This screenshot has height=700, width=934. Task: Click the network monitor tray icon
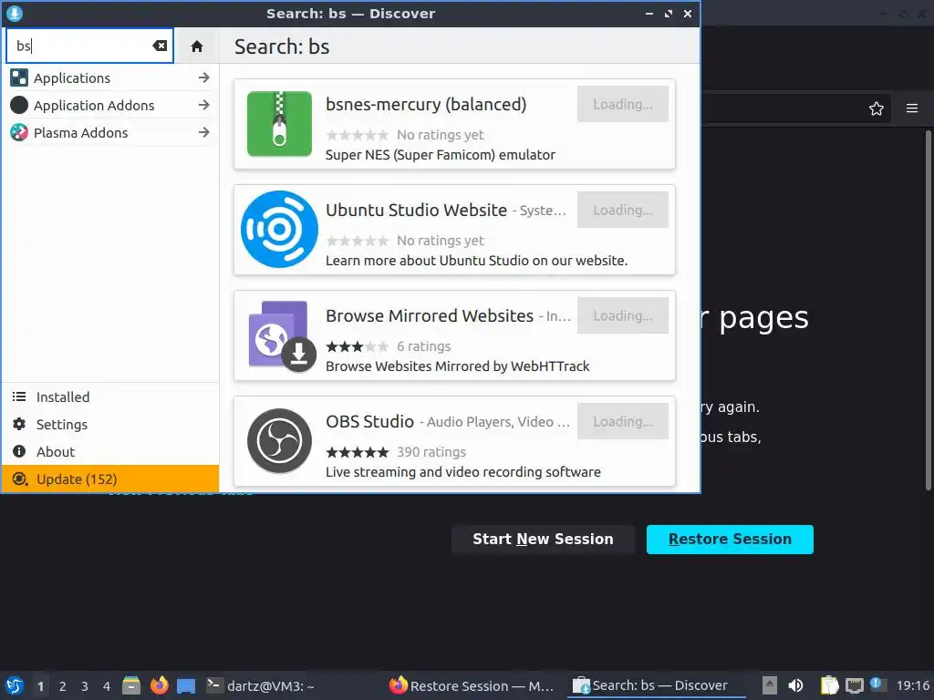(854, 685)
